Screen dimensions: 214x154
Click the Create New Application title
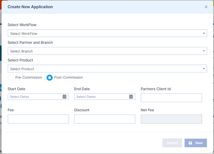(30, 7)
